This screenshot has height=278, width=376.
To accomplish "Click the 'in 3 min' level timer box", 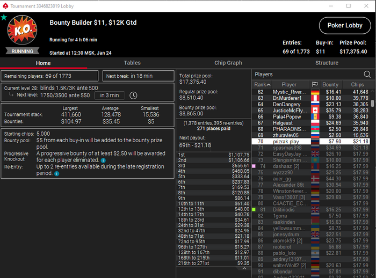I will [110, 96].
